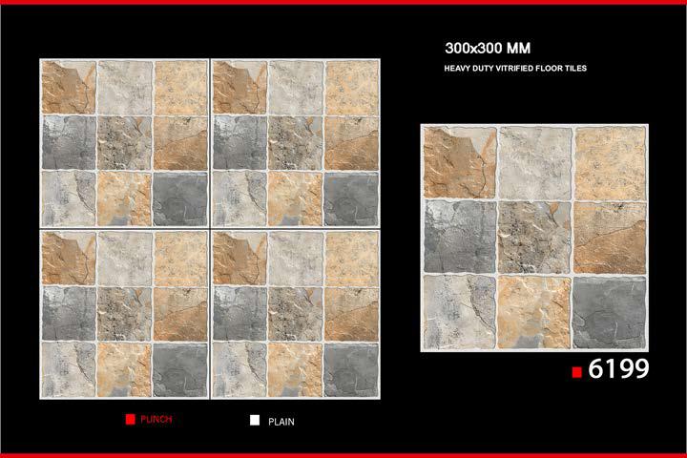This screenshot has height=458, width=687.
Task: Open the single tile preview at right
Action: tap(534, 238)
